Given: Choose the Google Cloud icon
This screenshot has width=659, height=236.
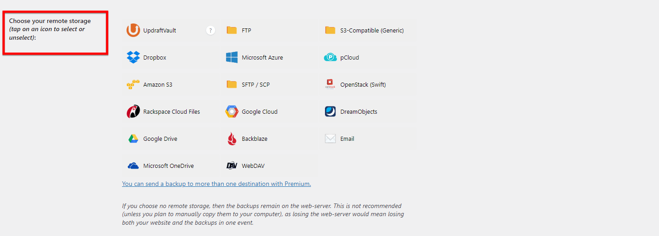Looking at the screenshot, I should [x=232, y=111].
